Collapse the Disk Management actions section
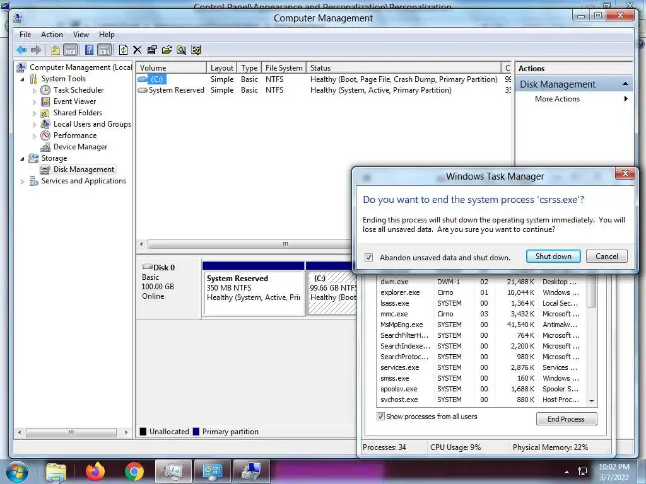 [x=625, y=84]
